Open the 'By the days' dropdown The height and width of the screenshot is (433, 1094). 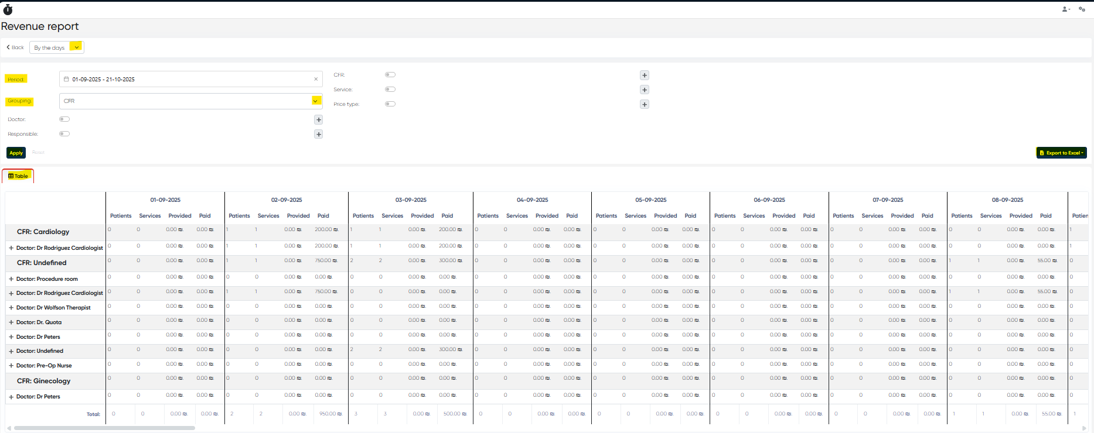pyautogui.click(x=57, y=47)
